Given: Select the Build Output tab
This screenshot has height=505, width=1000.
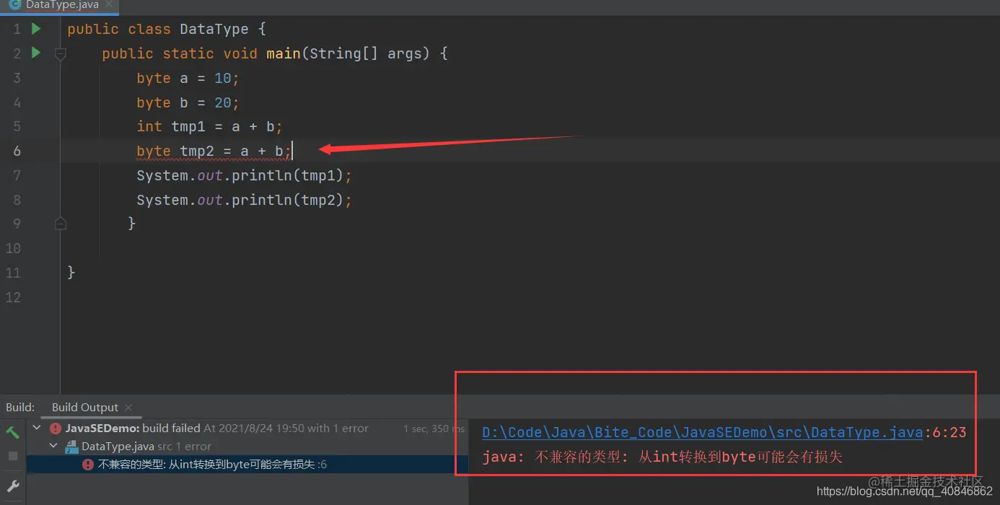Looking at the screenshot, I should click(x=85, y=407).
